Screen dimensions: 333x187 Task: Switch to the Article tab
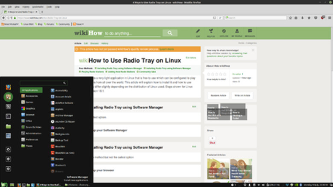tap(78, 43)
